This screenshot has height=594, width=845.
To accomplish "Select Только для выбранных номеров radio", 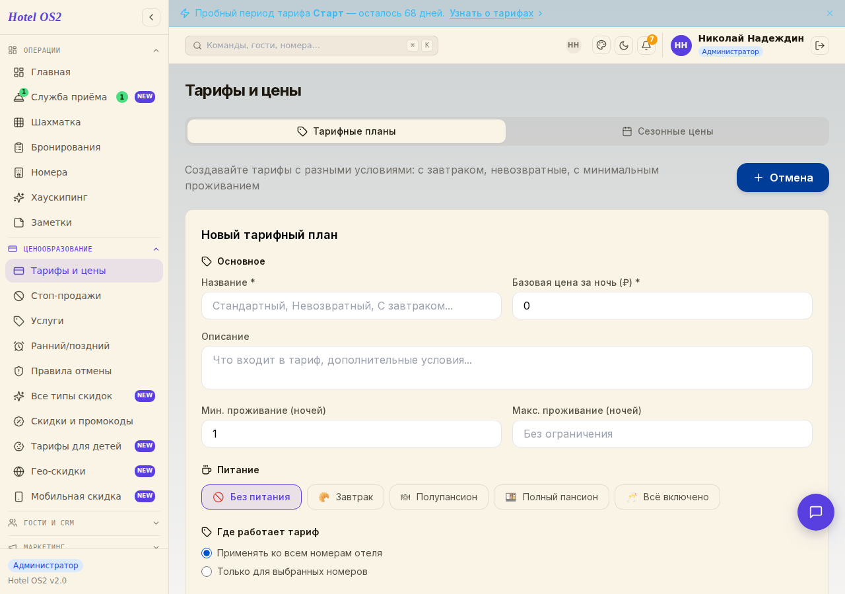I will pos(207,572).
